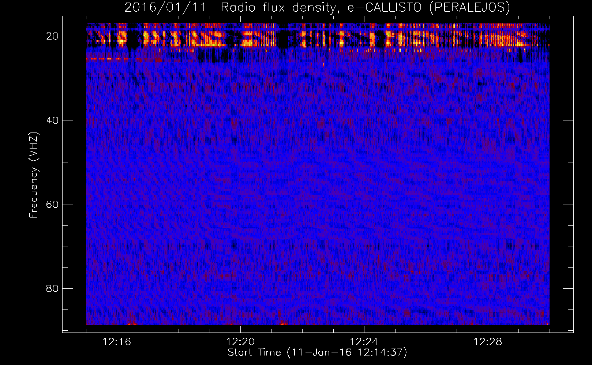Click the 12:20 time tick label
This screenshot has height=365, width=592.
(x=241, y=342)
